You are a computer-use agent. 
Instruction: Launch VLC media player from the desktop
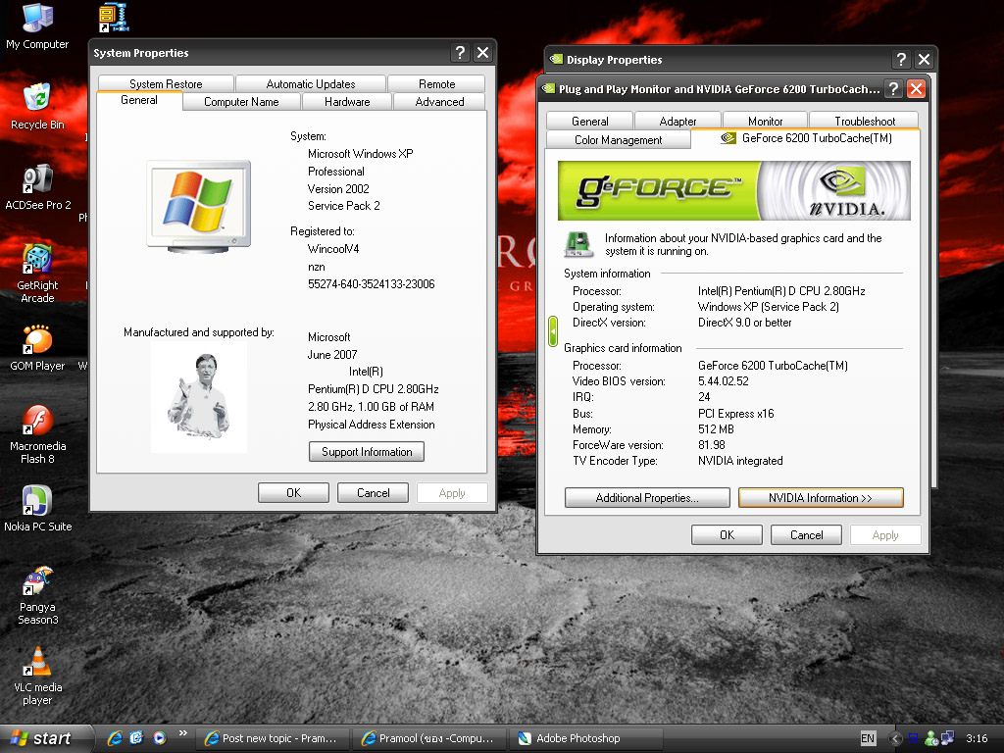(37, 664)
